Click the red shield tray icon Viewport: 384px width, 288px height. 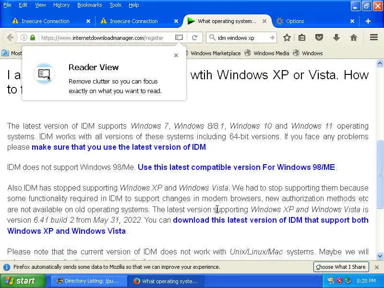click(340, 281)
